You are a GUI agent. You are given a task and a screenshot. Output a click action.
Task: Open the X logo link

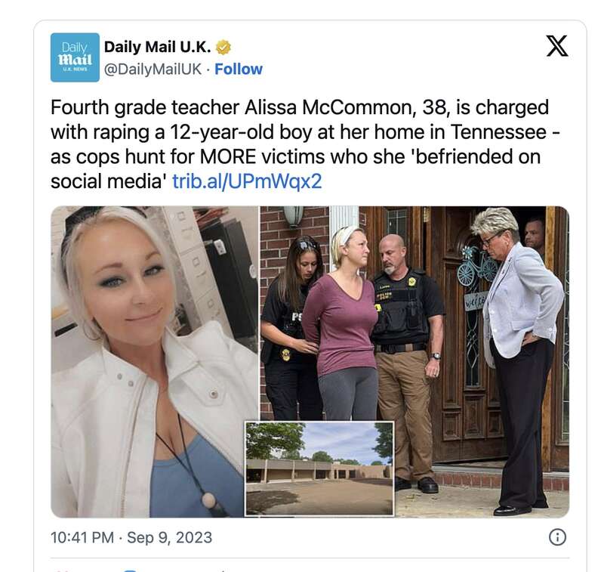click(557, 46)
